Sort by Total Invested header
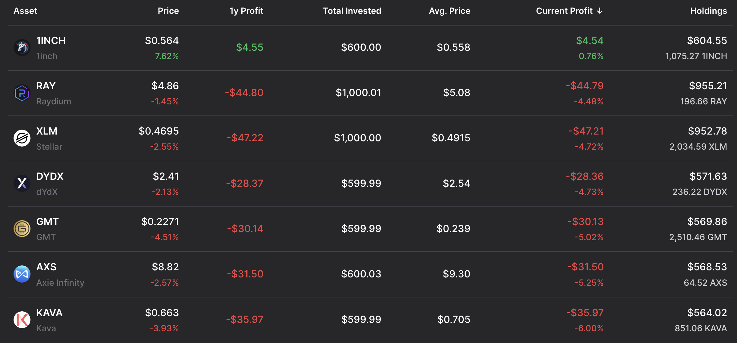This screenshot has width=737, height=343. [352, 11]
